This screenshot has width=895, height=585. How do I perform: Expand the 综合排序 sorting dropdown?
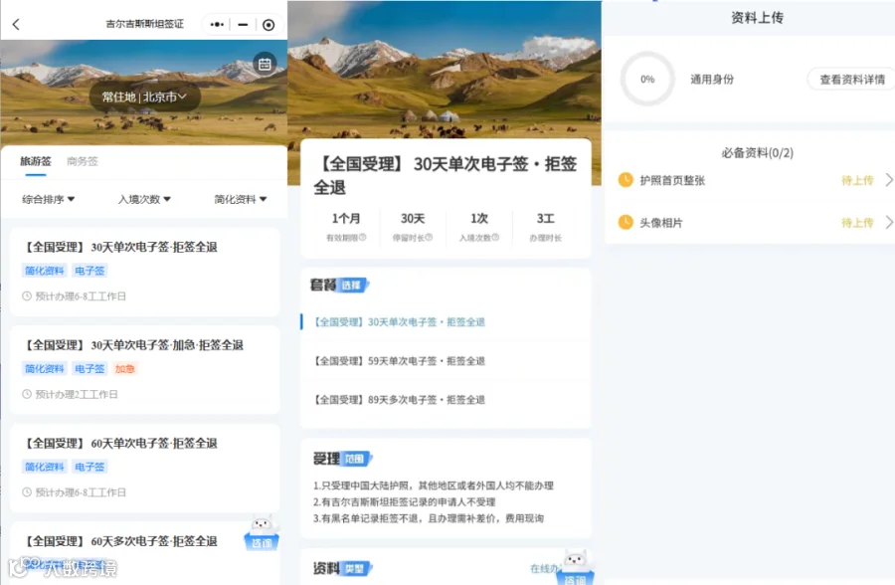point(49,199)
